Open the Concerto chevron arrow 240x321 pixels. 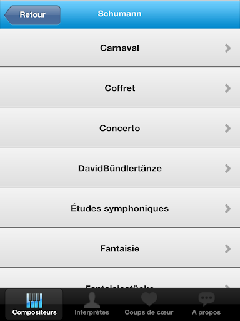[x=227, y=129]
